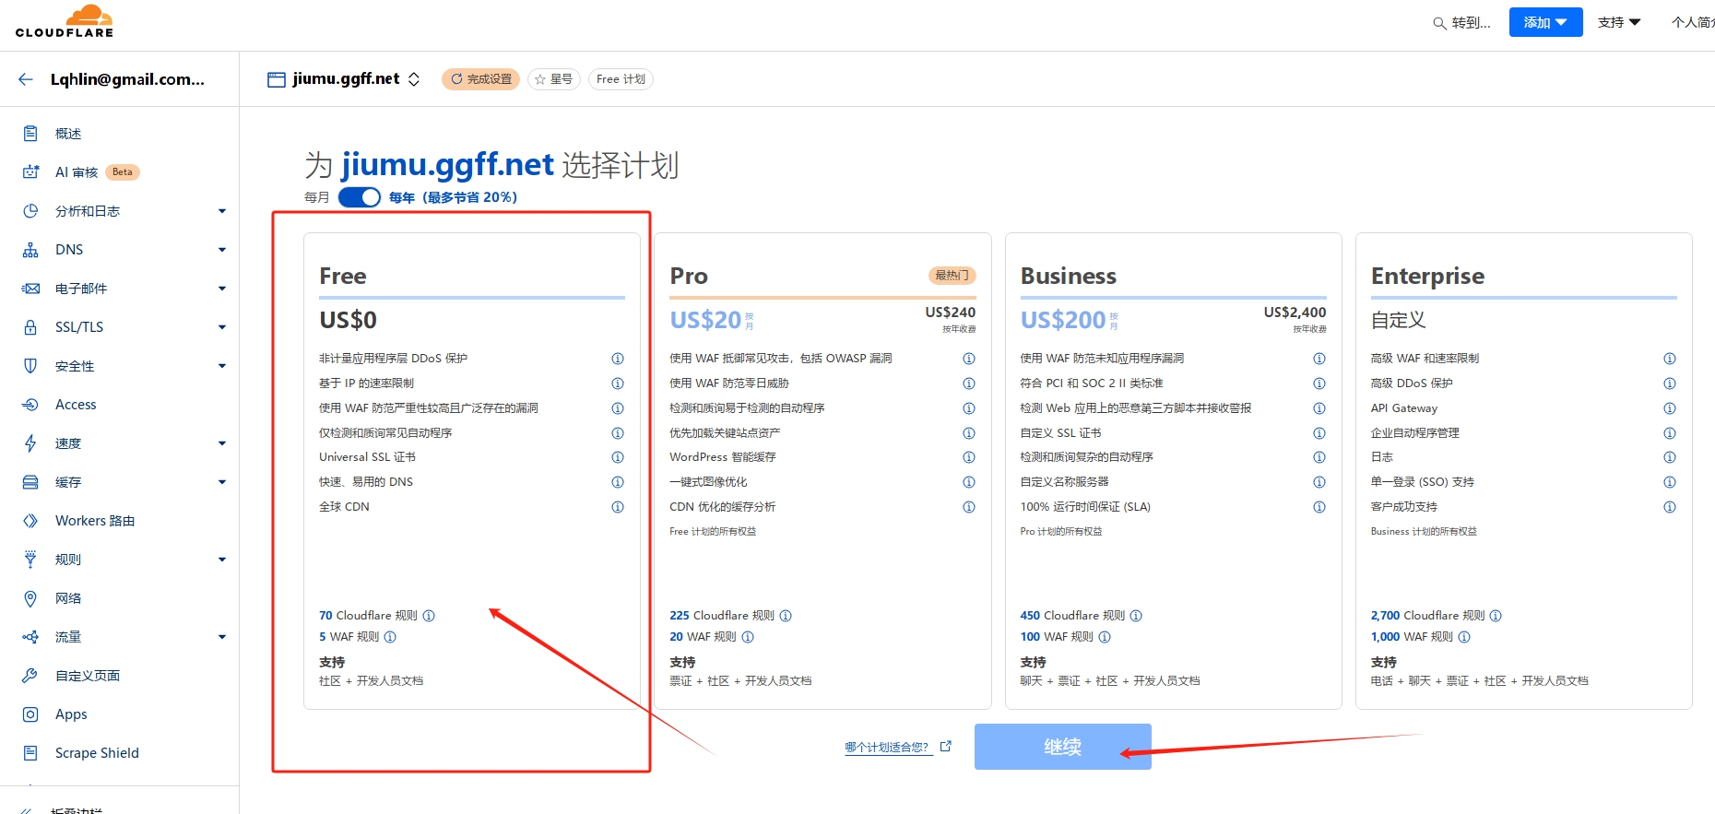
Task: Select the Pro plan card
Action: click(x=822, y=471)
